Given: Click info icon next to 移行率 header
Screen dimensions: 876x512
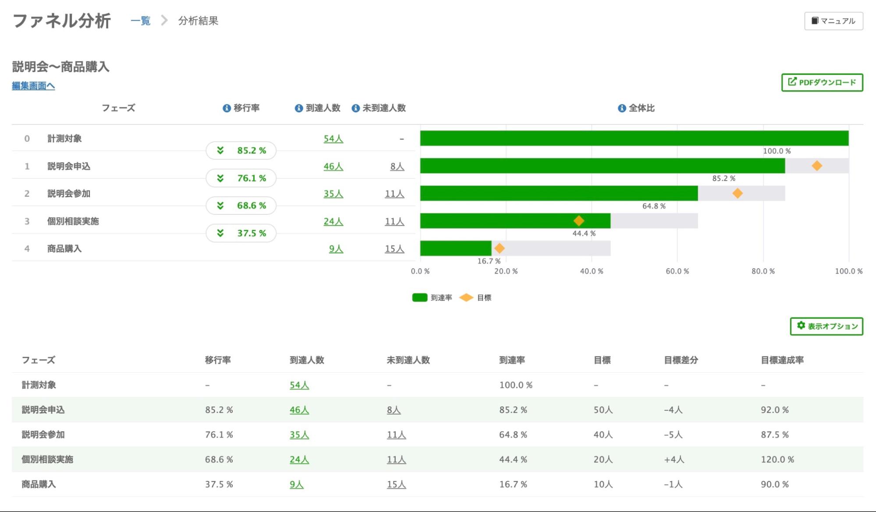Looking at the screenshot, I should (x=227, y=108).
